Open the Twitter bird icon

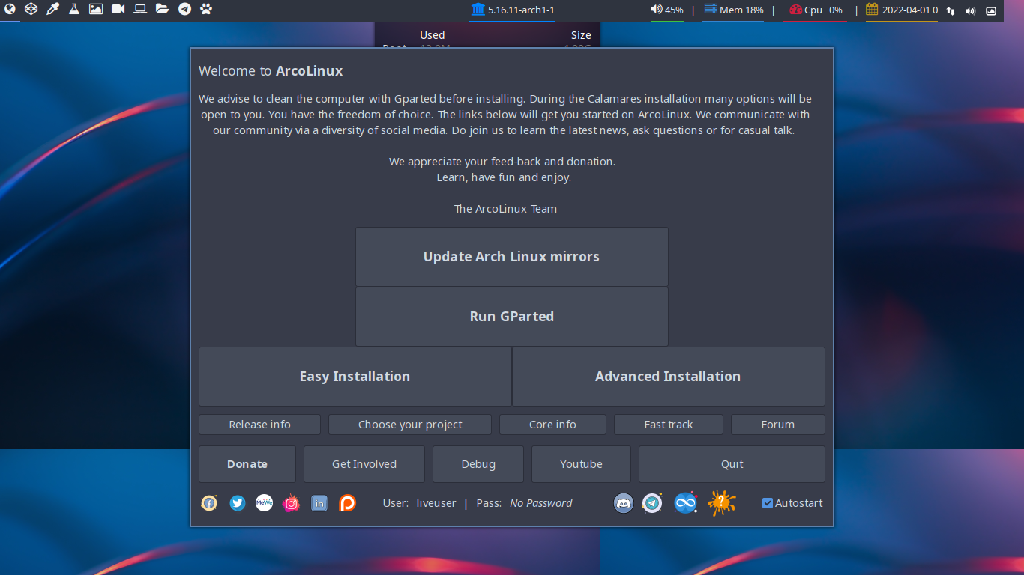point(238,503)
